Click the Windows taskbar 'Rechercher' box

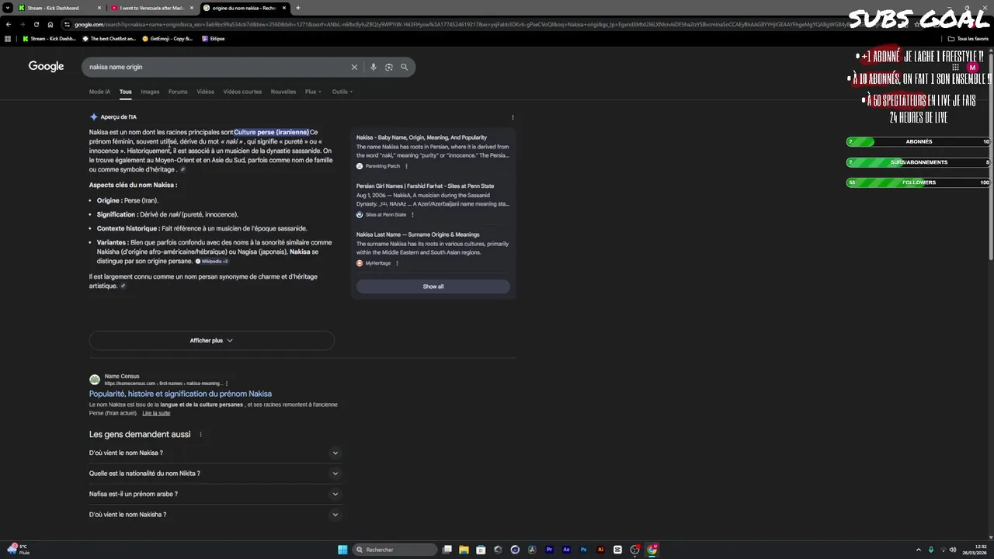(x=396, y=550)
